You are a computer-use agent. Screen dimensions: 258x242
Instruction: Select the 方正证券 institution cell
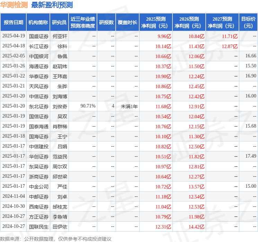(x=39, y=217)
